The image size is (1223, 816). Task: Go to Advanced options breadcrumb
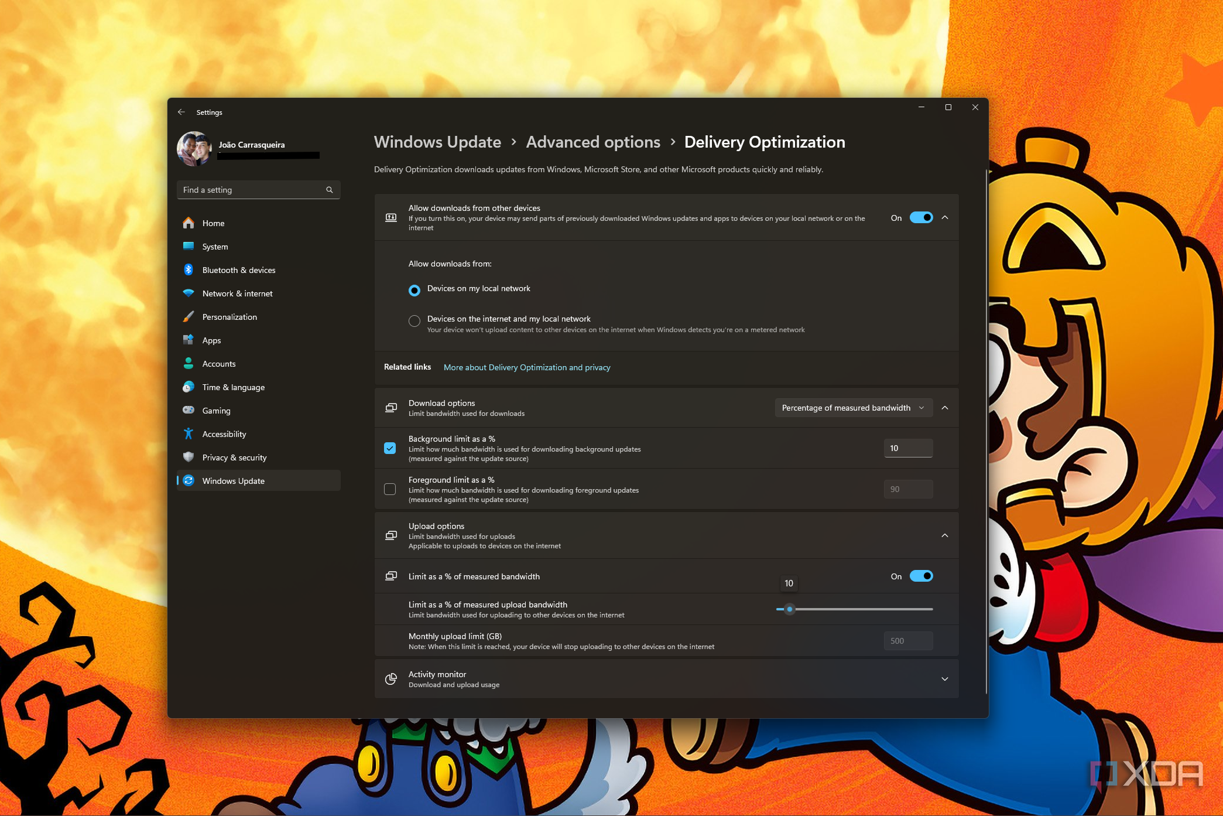pos(592,142)
